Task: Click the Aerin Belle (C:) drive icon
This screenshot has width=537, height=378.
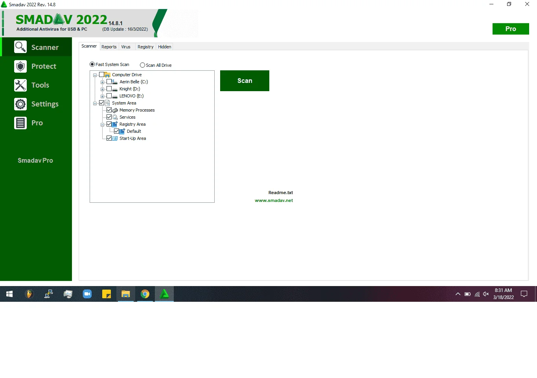Action: (x=115, y=82)
